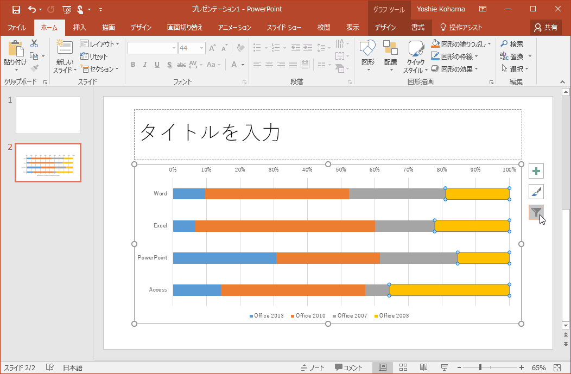Viewport: 571px width, 374px height.
Task: Switch to スライド ショー tab
Action: (284, 27)
